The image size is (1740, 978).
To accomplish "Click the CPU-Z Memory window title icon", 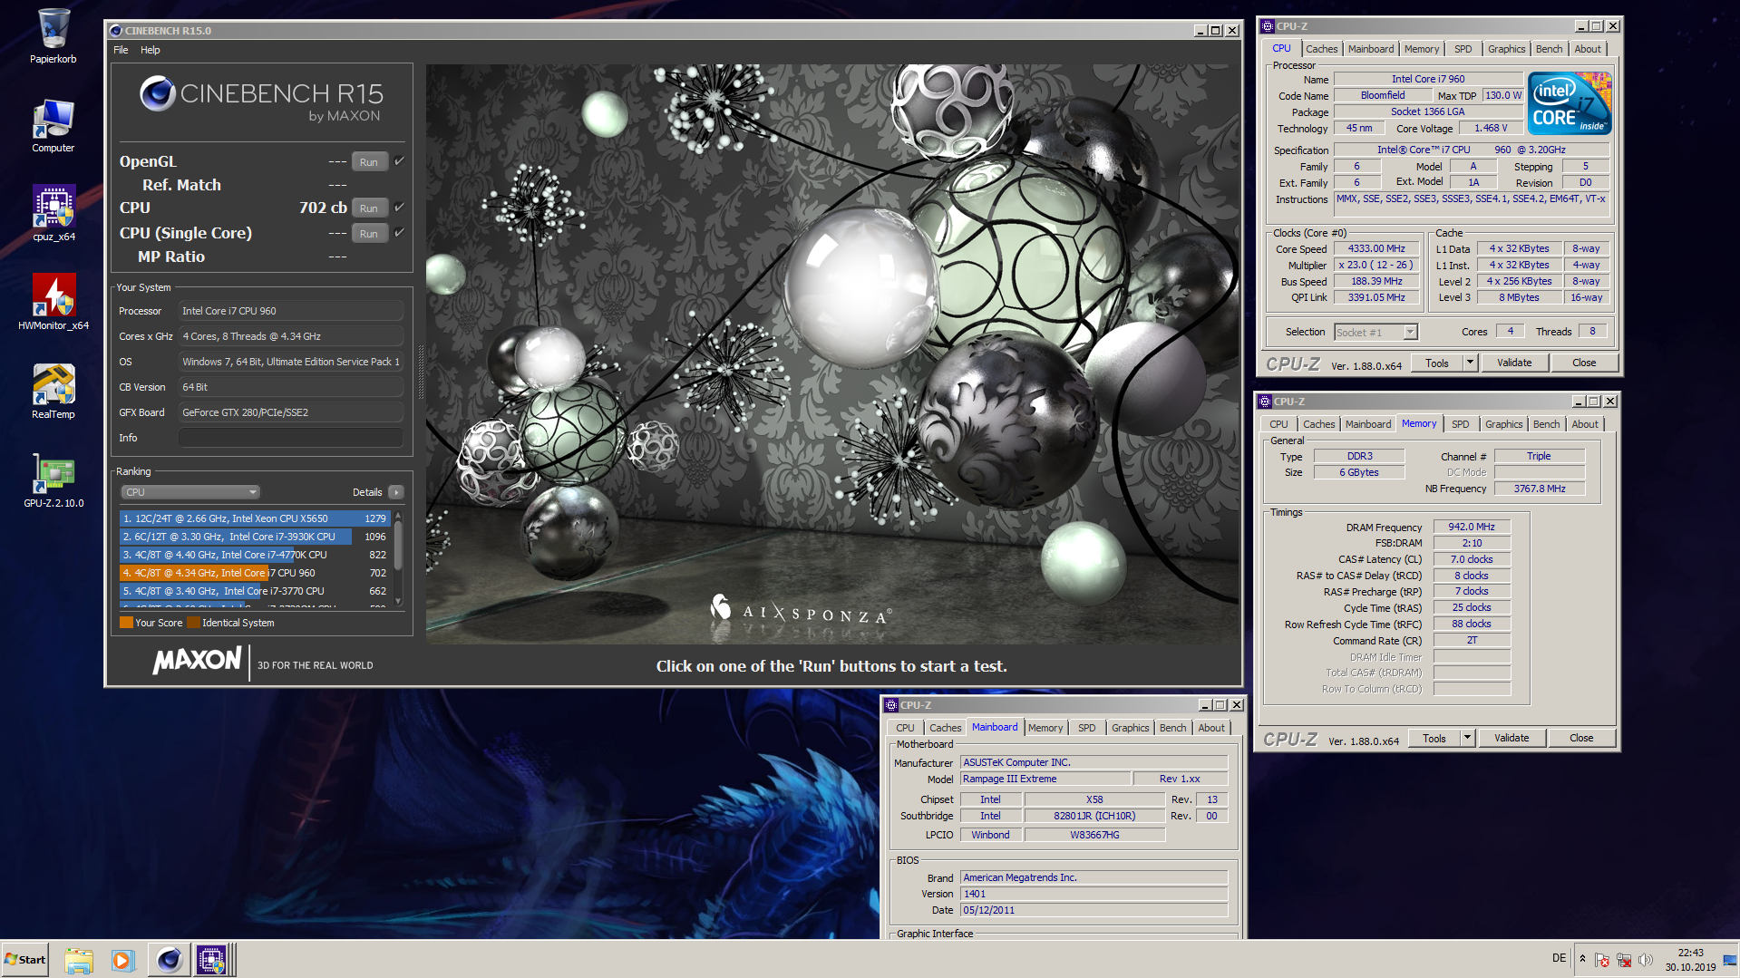I will (1265, 402).
